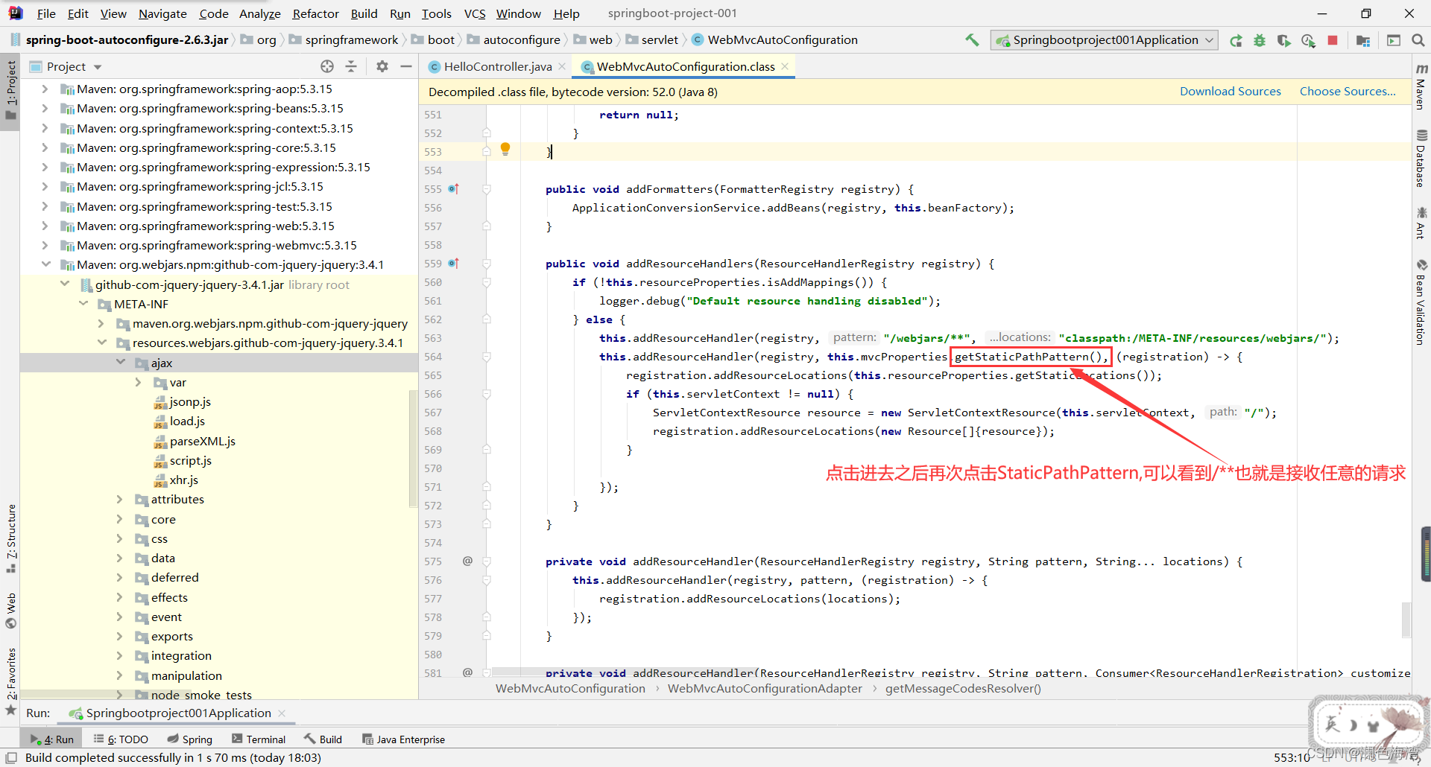Screen dimensions: 1431x767
Task: Click the override gutter icon on line 555
Action: tap(453, 189)
